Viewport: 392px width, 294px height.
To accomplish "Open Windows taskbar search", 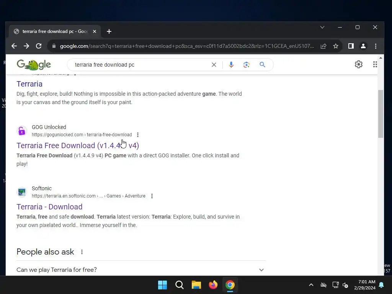I will tap(180, 285).
